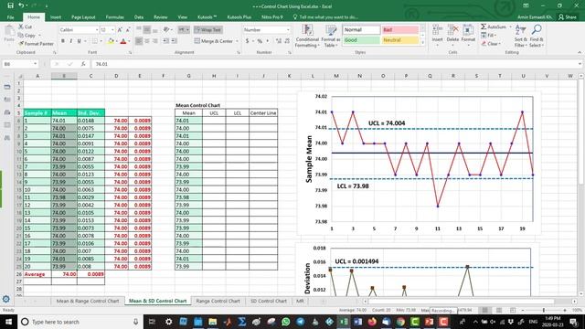This screenshot has height=329, width=585.
Task: Open the Number format dropdown
Action: (x=288, y=30)
